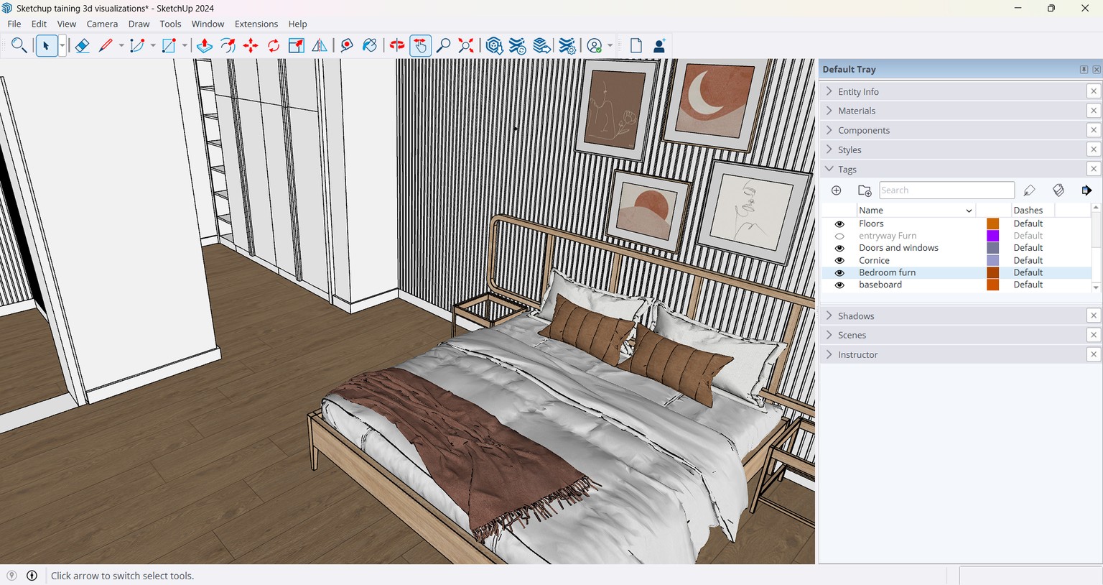Activate the Tag tool pencil icon

pyautogui.click(x=1029, y=190)
